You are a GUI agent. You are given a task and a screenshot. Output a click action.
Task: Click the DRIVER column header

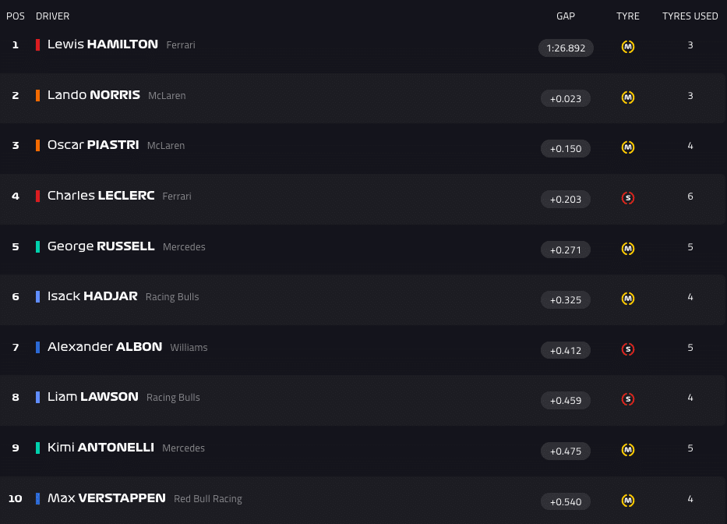click(x=52, y=16)
